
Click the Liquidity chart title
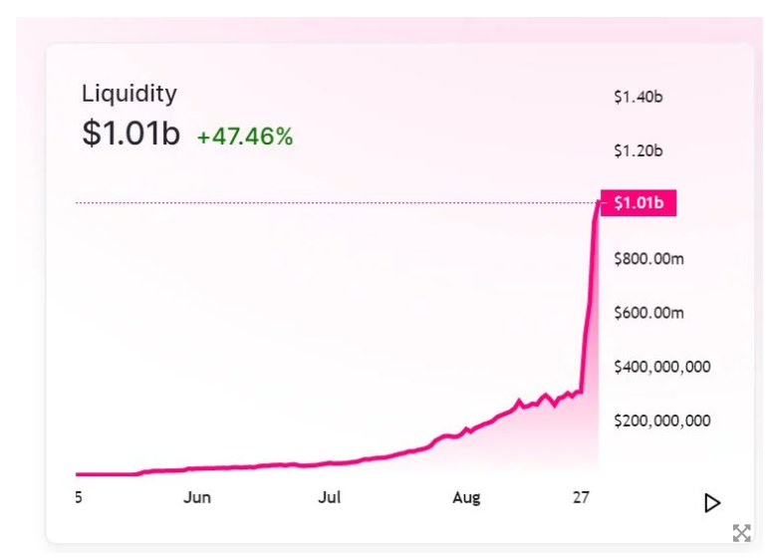click(x=129, y=94)
